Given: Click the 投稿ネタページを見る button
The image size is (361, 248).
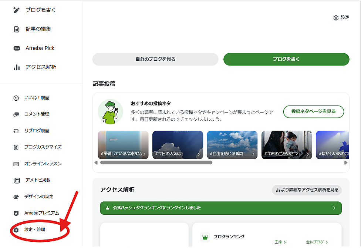Looking at the screenshot, I should [x=313, y=111].
